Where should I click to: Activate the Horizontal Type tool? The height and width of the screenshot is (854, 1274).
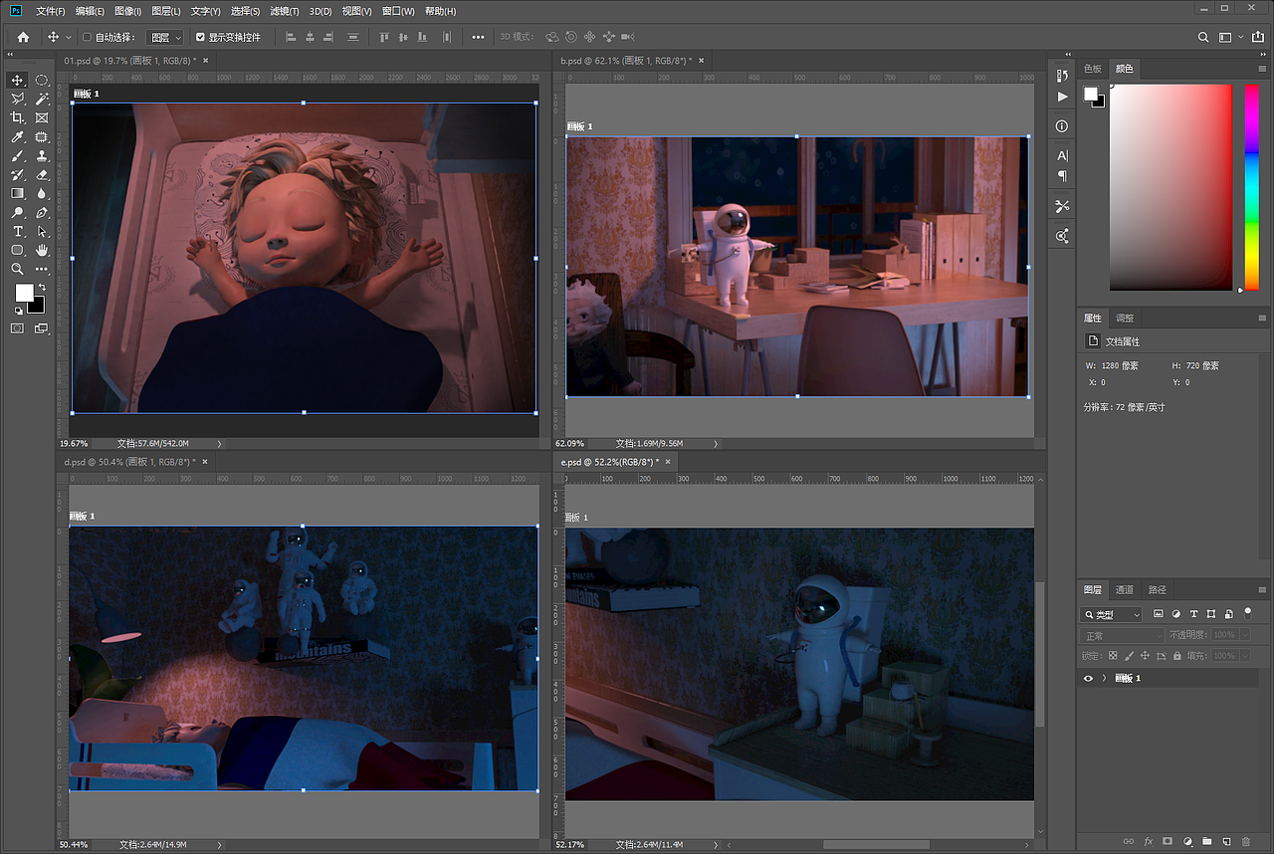tap(18, 232)
